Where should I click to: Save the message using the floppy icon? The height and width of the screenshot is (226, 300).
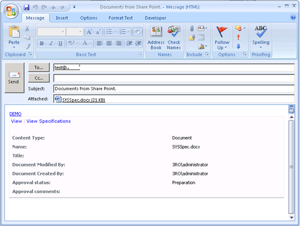click(26, 7)
